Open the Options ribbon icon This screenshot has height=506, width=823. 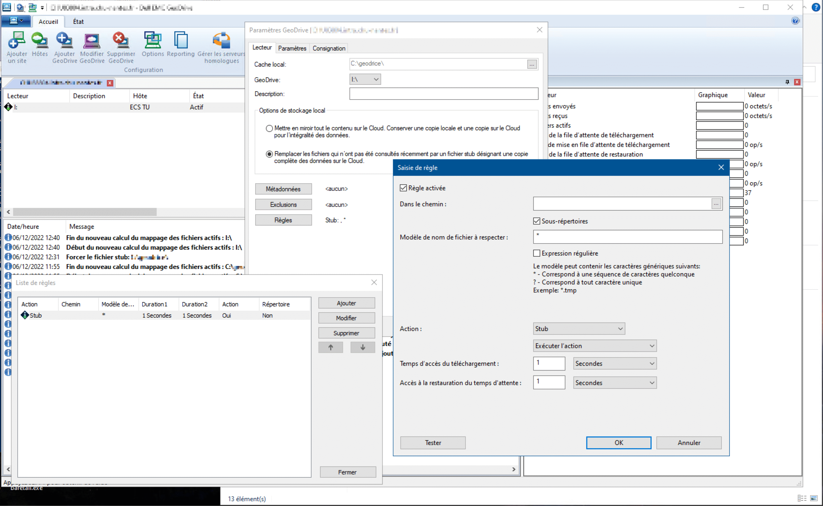tap(152, 41)
